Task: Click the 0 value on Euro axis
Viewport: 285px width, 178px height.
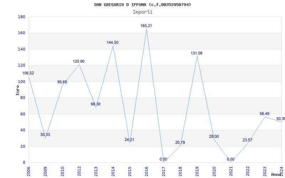Action: 24,163
